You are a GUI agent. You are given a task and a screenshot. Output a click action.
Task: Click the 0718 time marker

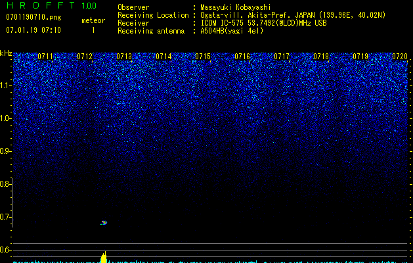point(321,57)
